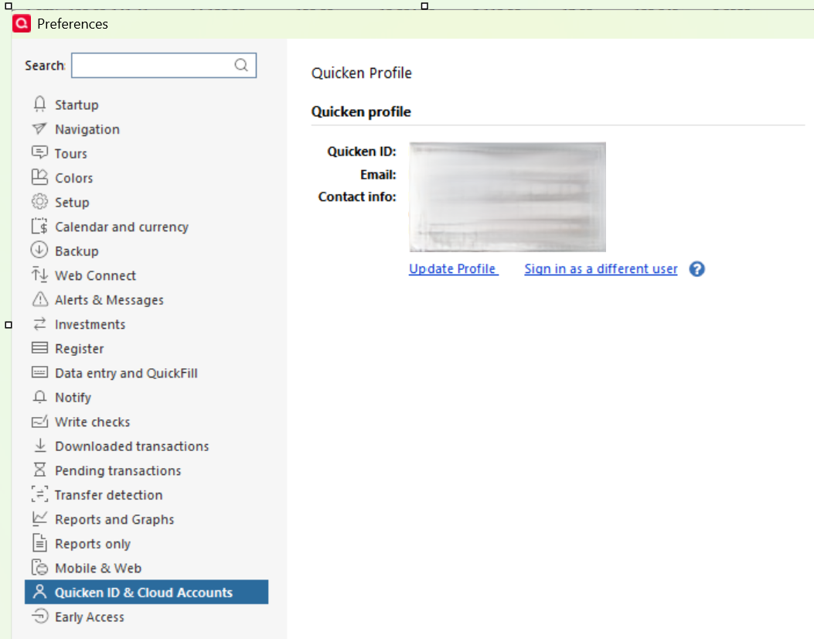Open Setup preferences
The height and width of the screenshot is (639, 814).
pyautogui.click(x=72, y=203)
